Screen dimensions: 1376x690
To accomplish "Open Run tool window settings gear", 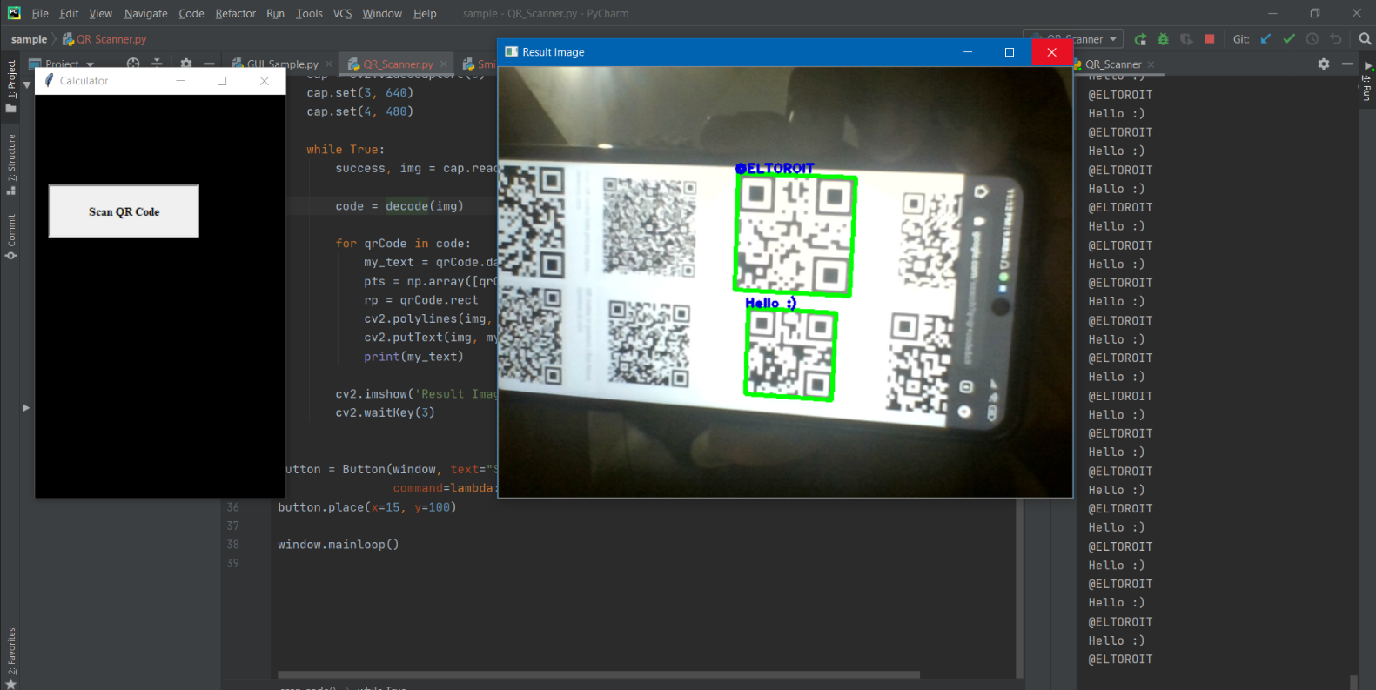I will [1324, 64].
